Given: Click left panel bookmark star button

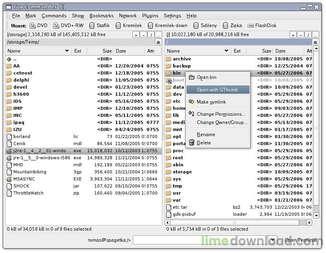Looking at the screenshot, I should point(158,42).
